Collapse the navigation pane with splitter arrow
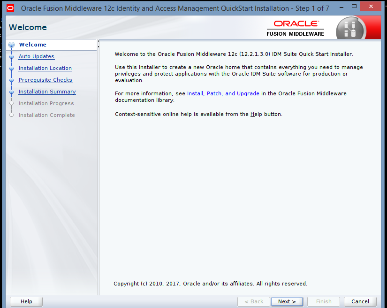387x308 pixels. click(98, 41)
